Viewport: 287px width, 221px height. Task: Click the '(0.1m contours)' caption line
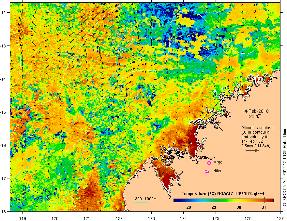[255, 132]
